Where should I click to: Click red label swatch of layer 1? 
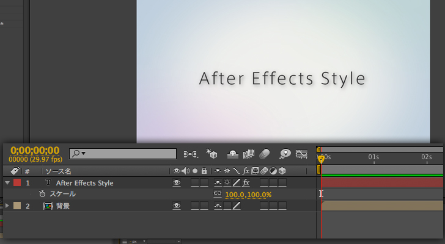click(17, 182)
